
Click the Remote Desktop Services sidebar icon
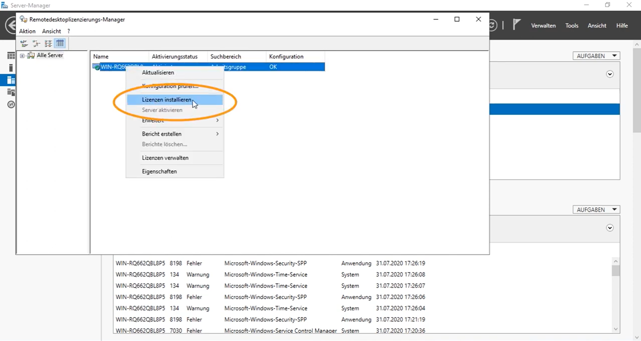point(11,105)
